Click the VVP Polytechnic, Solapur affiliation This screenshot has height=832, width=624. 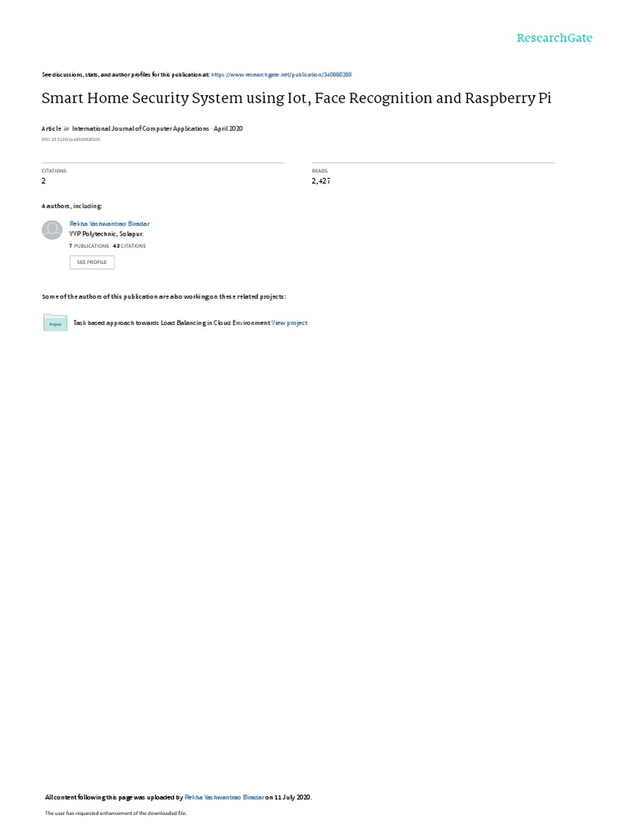(x=106, y=234)
